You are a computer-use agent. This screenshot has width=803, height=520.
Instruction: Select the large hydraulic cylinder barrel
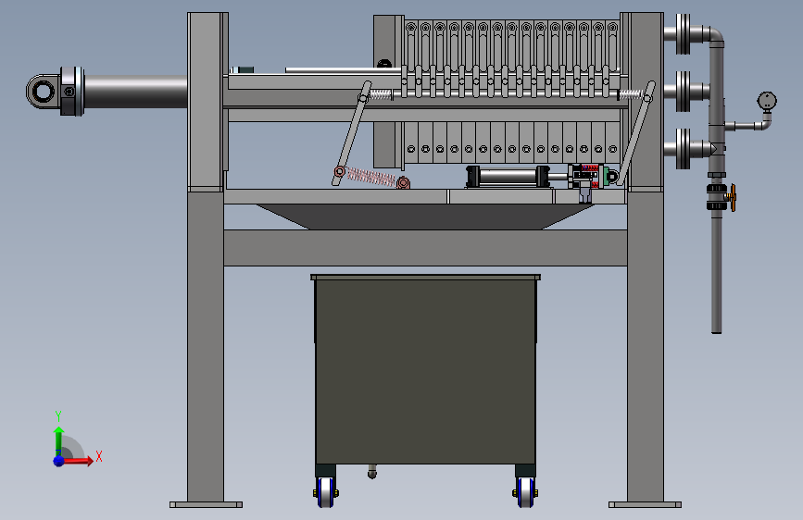click(x=135, y=92)
